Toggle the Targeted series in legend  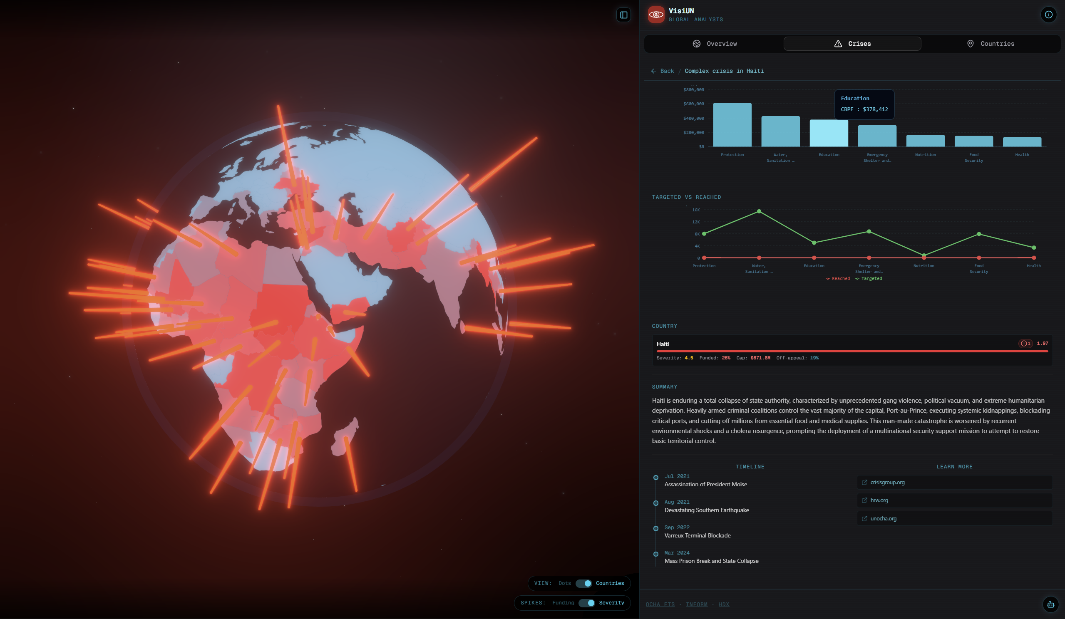pos(869,279)
